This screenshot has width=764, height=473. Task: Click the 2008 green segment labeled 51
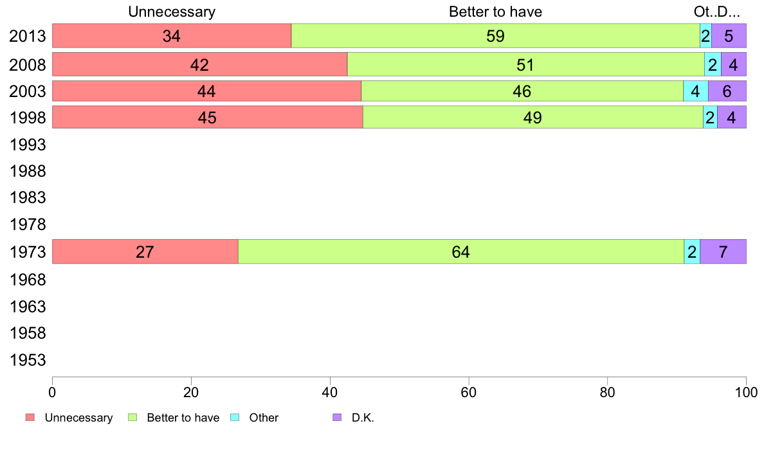coord(526,64)
